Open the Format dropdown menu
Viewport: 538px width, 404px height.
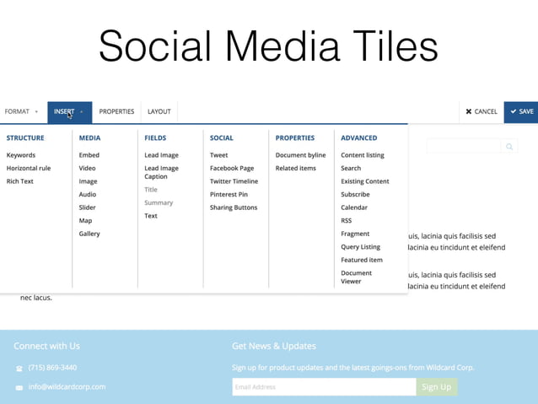click(21, 111)
